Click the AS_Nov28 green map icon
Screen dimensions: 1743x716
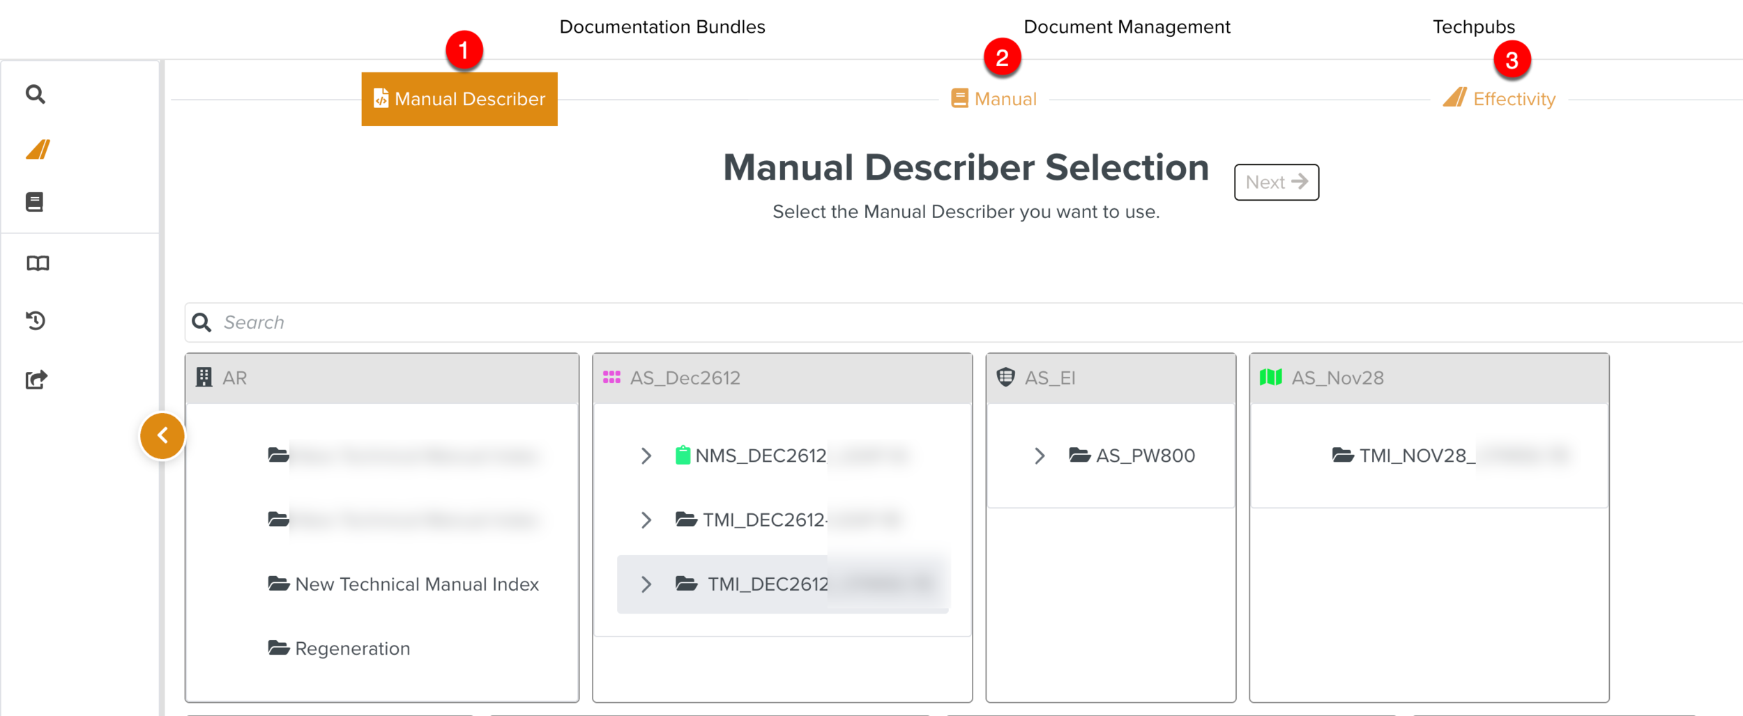1270,378
